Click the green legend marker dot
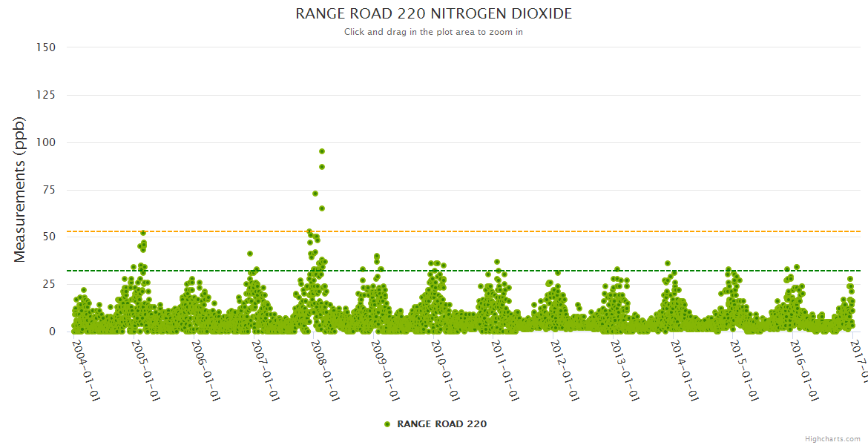The width and height of the screenshot is (868, 445). coord(387,424)
